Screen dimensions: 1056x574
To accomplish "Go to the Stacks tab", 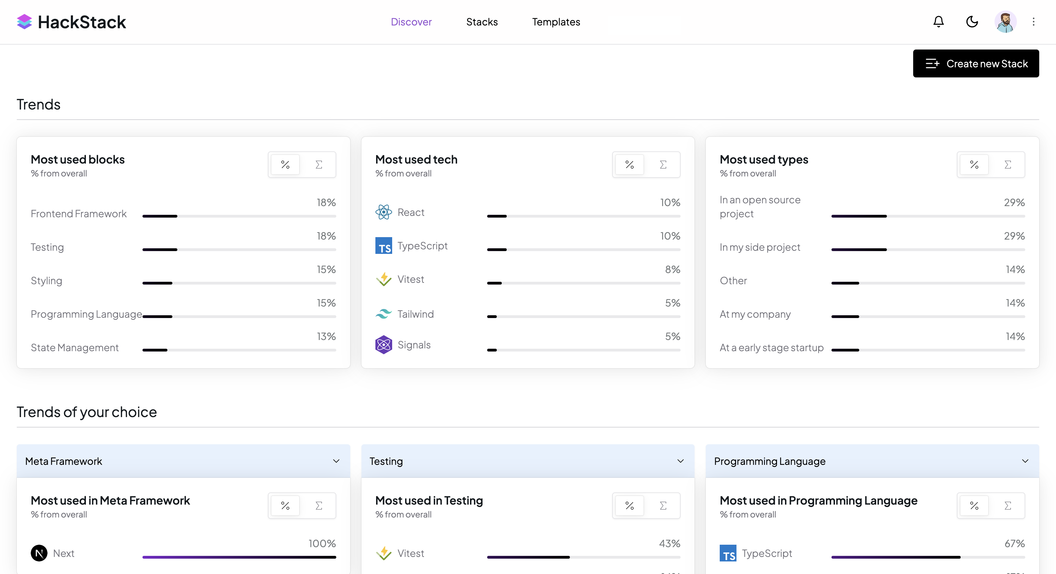I will click(x=482, y=22).
